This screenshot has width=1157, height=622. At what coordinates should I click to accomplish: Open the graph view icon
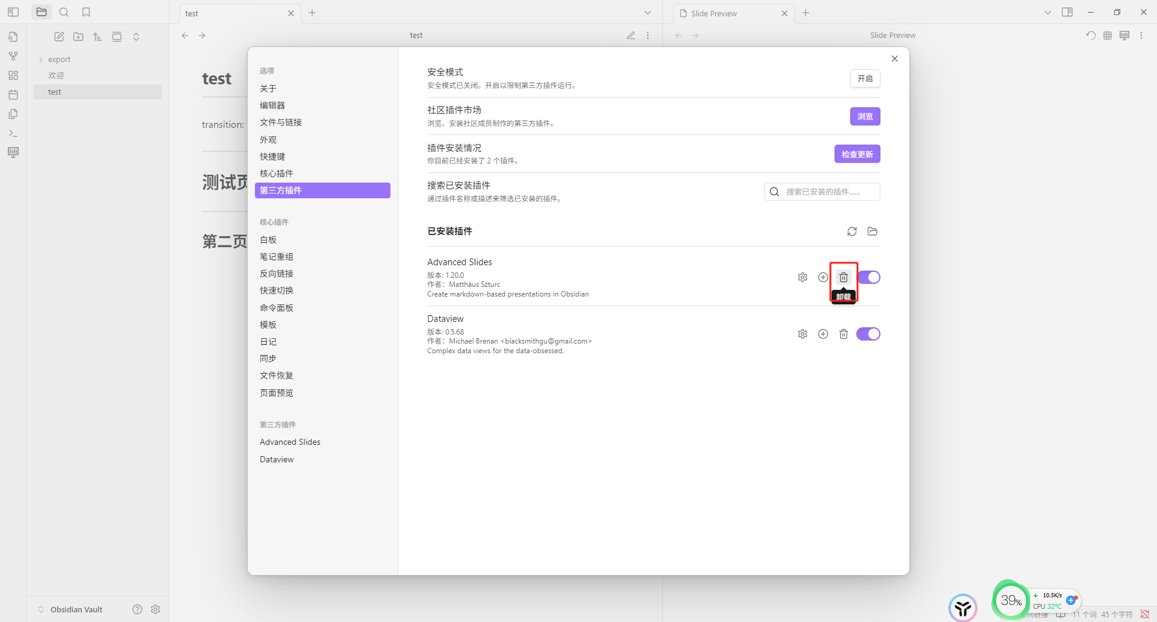pos(13,55)
